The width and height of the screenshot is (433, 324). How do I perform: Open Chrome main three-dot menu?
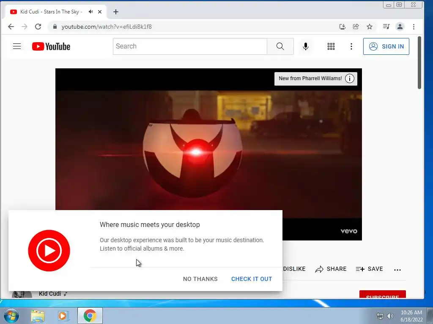414,27
